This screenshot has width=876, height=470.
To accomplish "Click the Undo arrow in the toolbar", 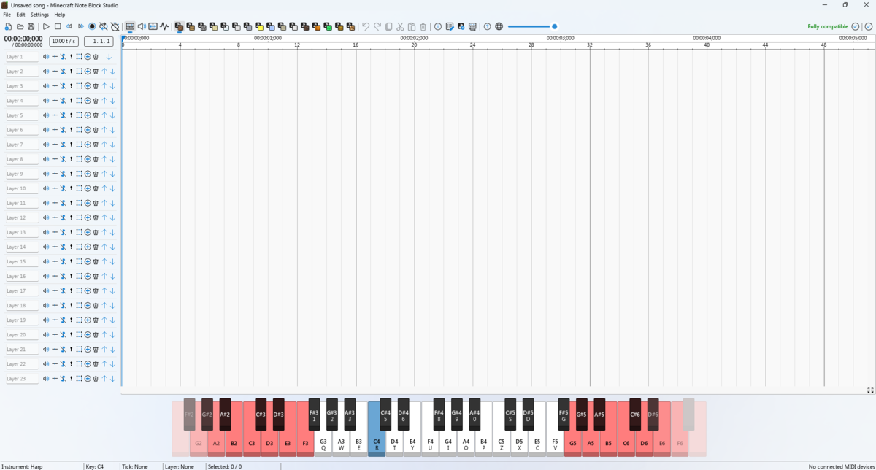I will point(366,27).
